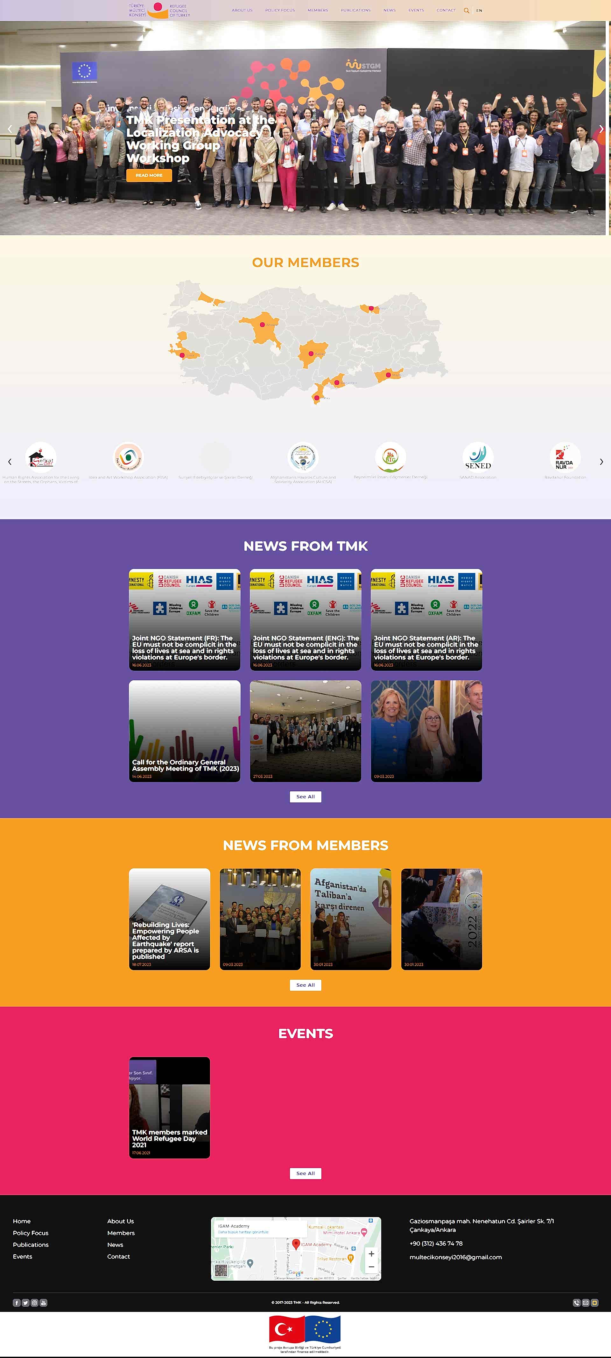Zoom out on the map with the minus button
Screen dimensions: 611x1358
coord(371,1267)
